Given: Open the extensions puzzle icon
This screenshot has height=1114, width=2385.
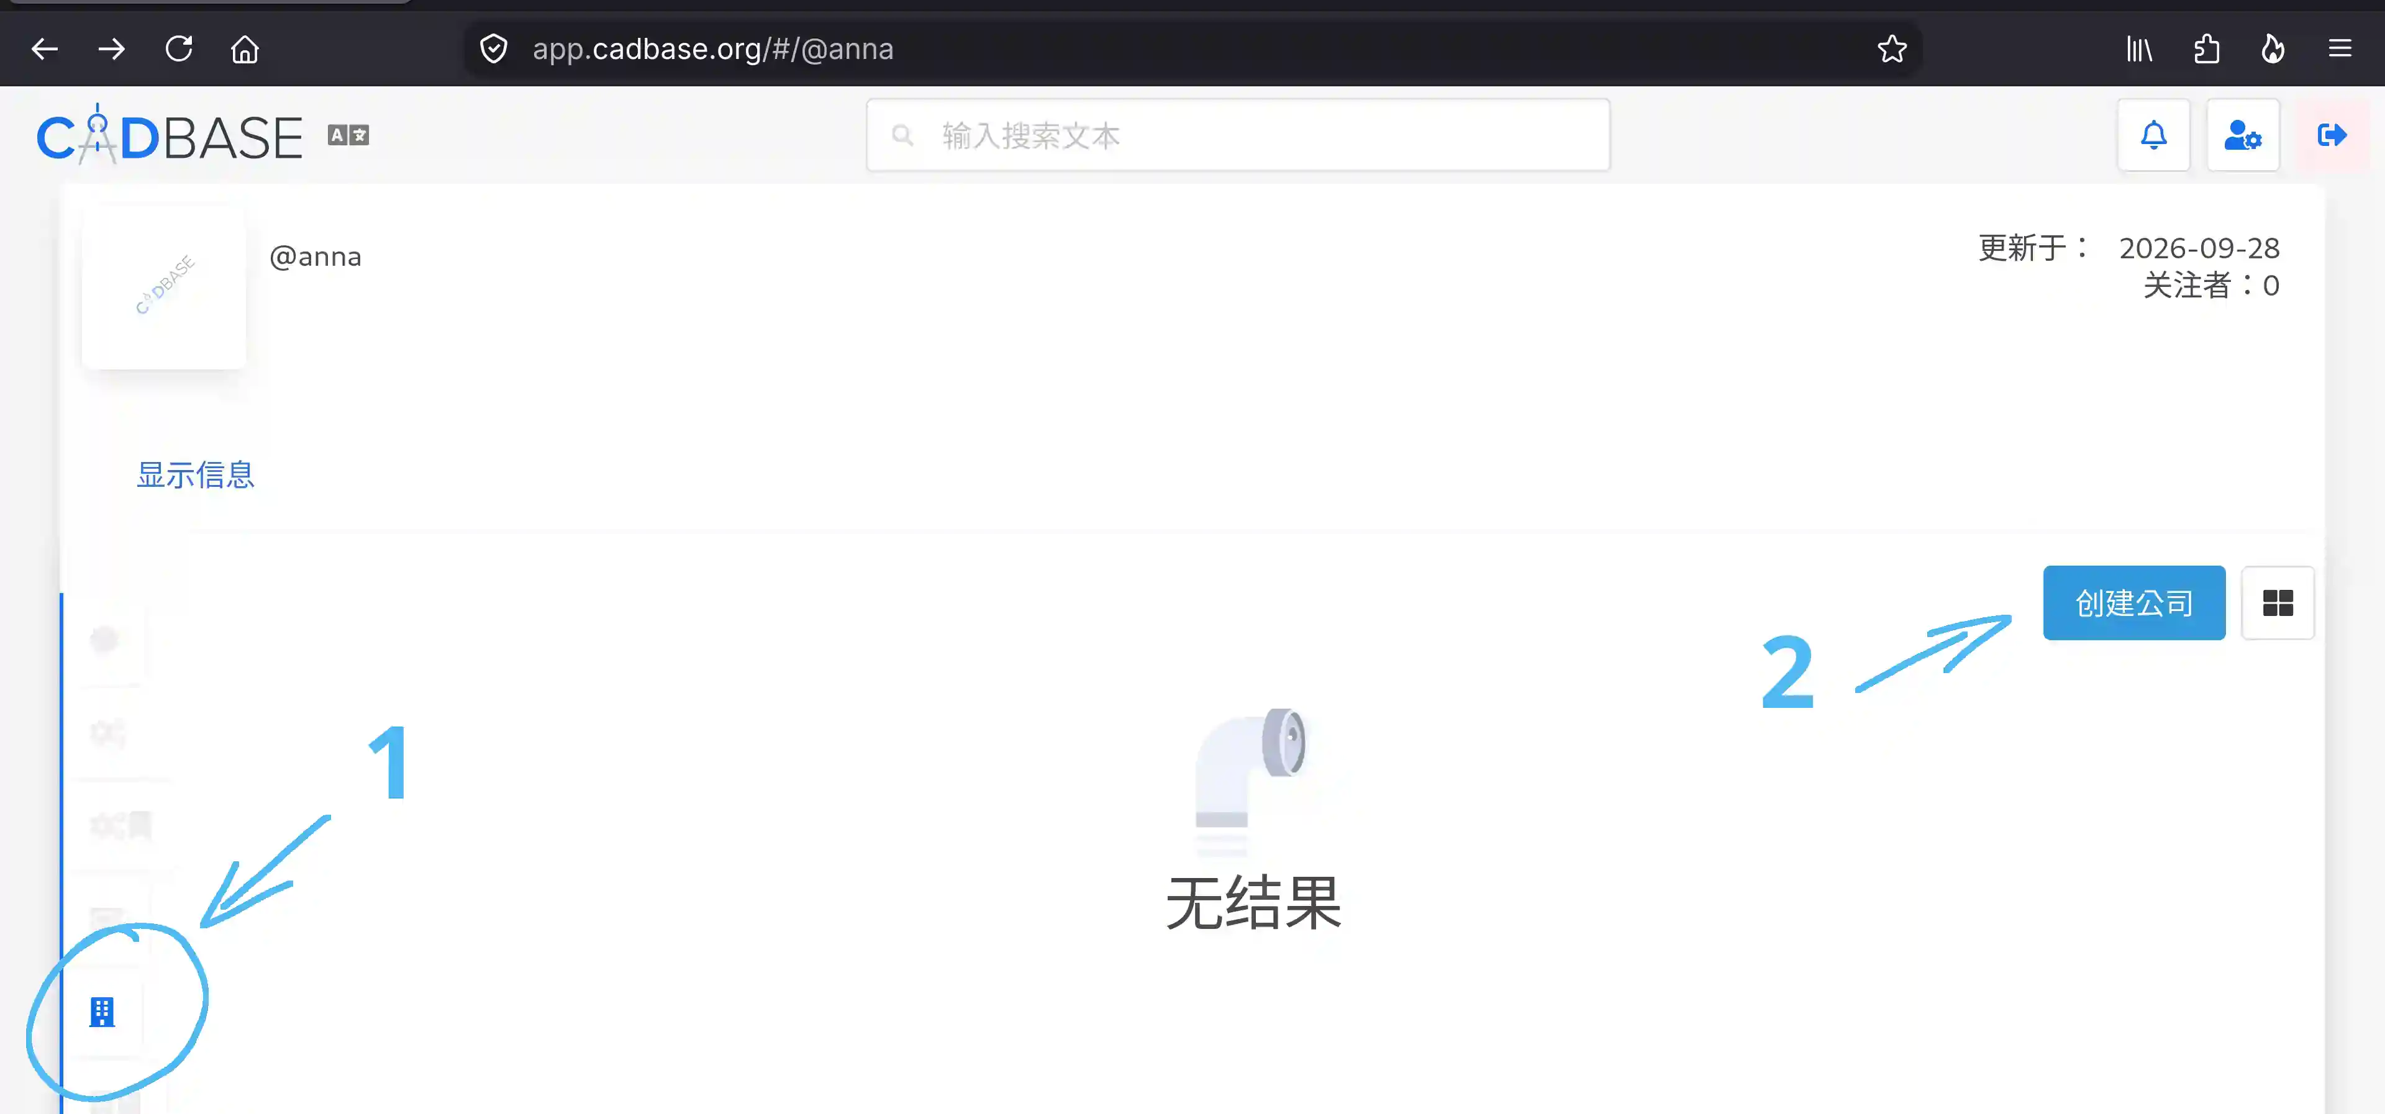Looking at the screenshot, I should [x=2207, y=48].
